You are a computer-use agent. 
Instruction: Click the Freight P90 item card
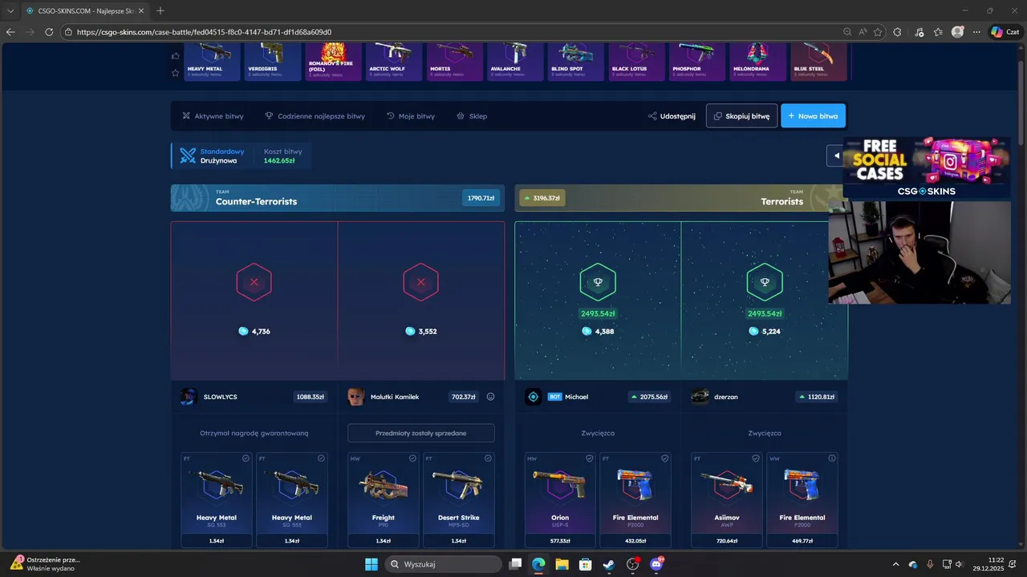pos(384,500)
